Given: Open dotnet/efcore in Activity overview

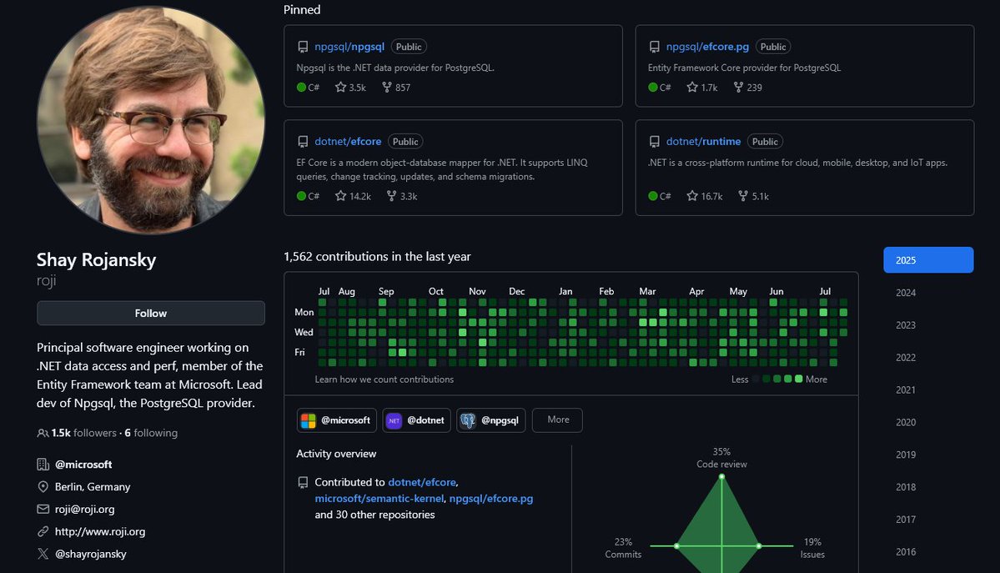Looking at the screenshot, I should [422, 482].
